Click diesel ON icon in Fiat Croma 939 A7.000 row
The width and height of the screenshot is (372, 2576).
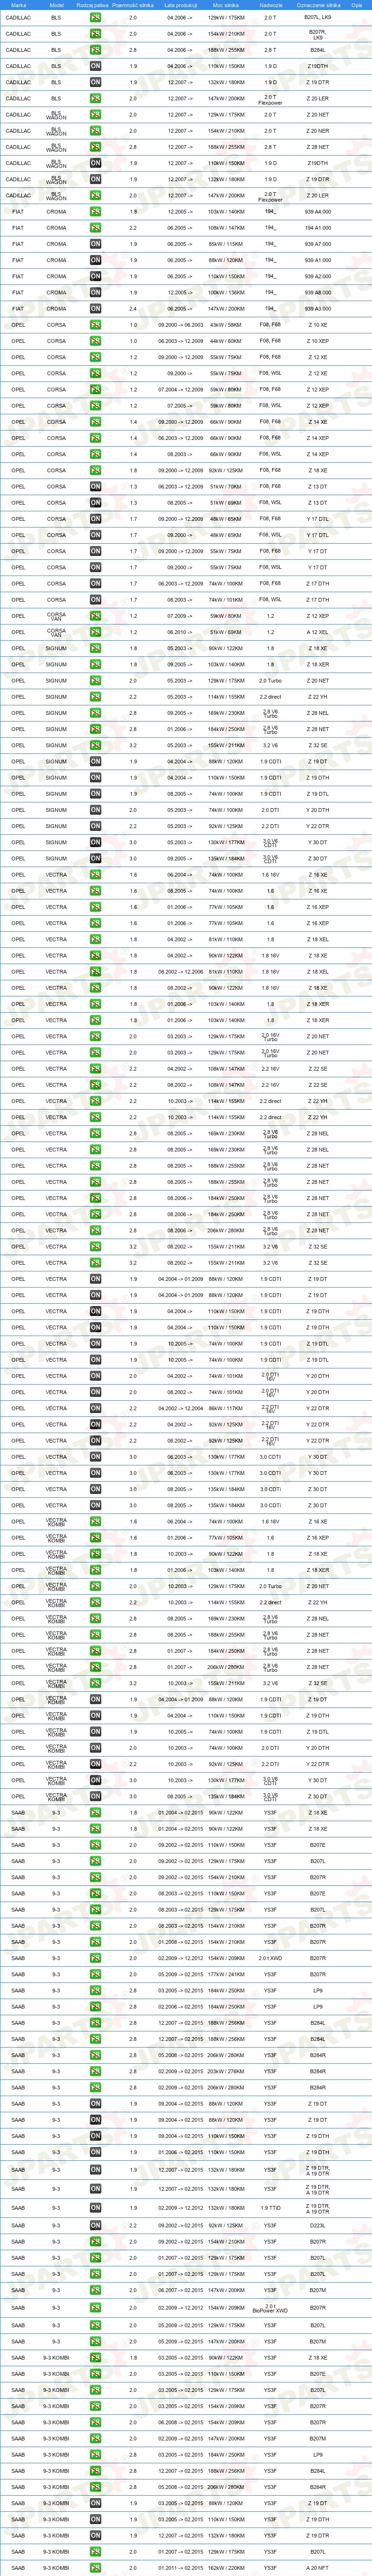(x=96, y=244)
